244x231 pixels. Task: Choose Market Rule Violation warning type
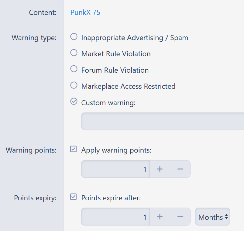point(74,53)
